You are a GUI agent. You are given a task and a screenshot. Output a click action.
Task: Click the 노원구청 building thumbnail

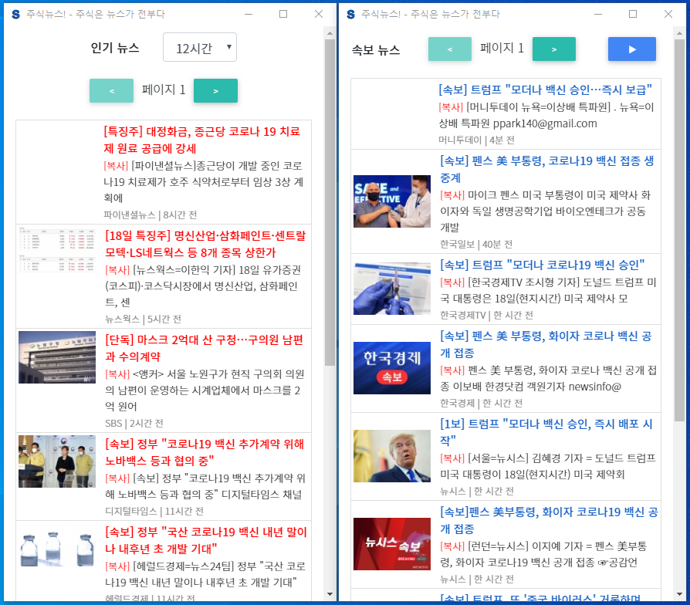57,357
